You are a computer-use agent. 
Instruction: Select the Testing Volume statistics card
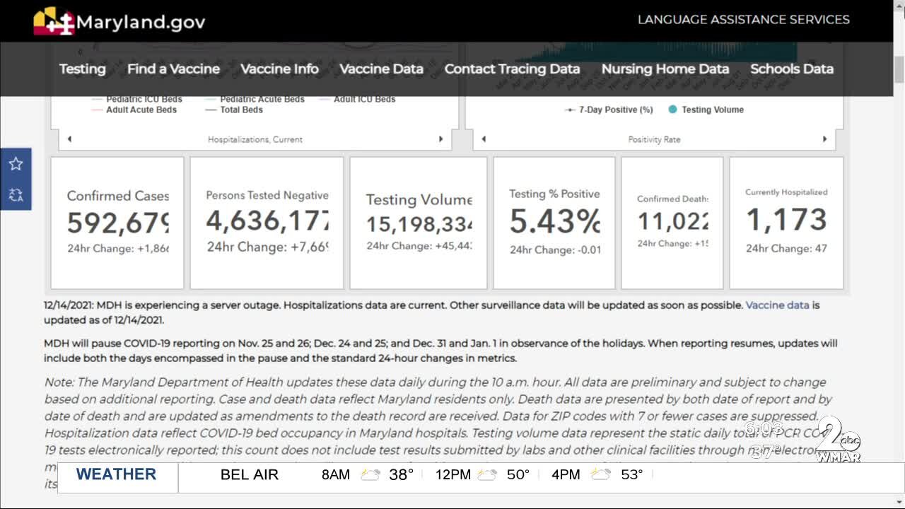pyautogui.click(x=419, y=223)
